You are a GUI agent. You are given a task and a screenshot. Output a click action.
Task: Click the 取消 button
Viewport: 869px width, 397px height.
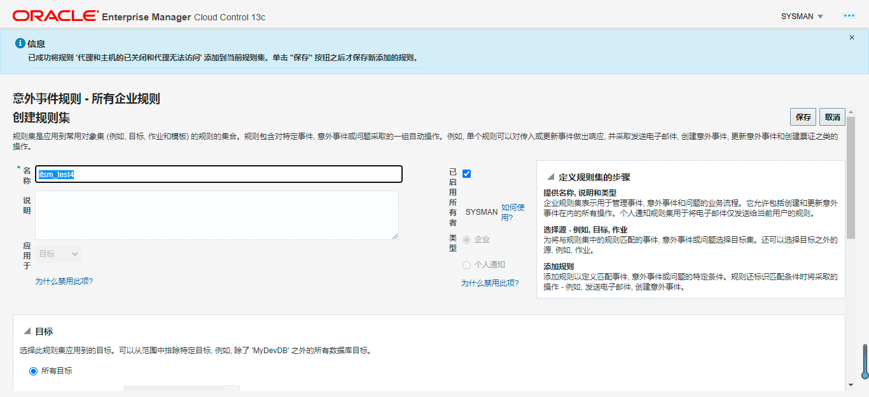coord(832,117)
